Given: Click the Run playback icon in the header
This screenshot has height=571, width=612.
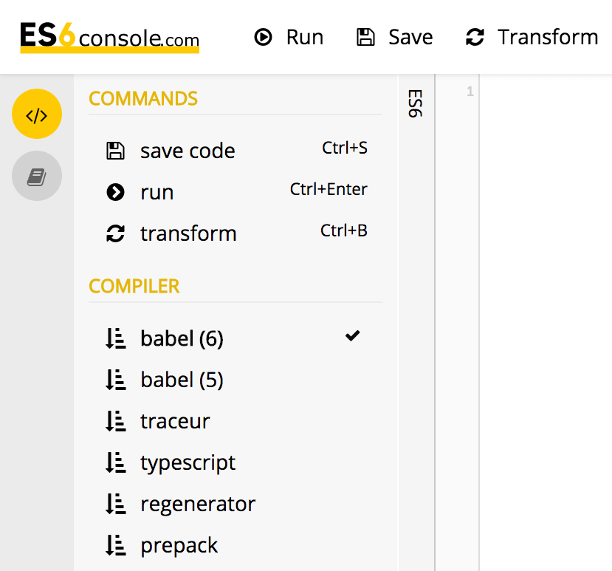Looking at the screenshot, I should [x=264, y=37].
